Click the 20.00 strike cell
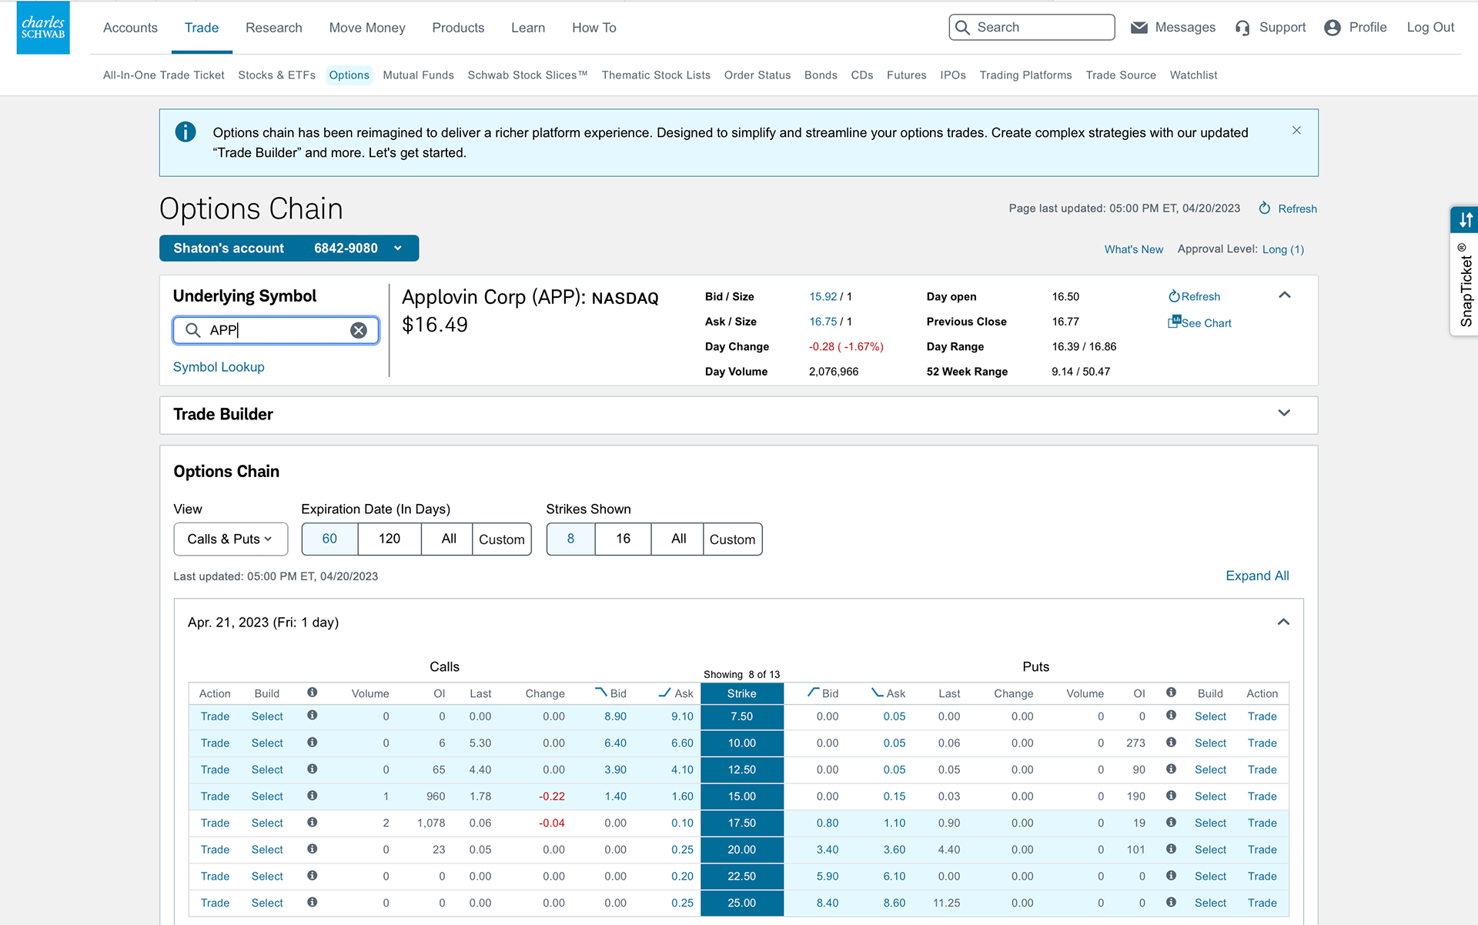This screenshot has width=1478, height=925. coord(742,850)
